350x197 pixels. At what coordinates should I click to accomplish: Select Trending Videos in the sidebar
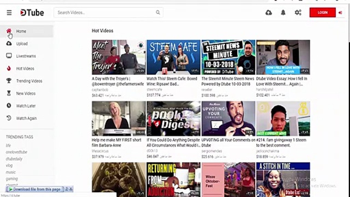[x=27, y=81]
